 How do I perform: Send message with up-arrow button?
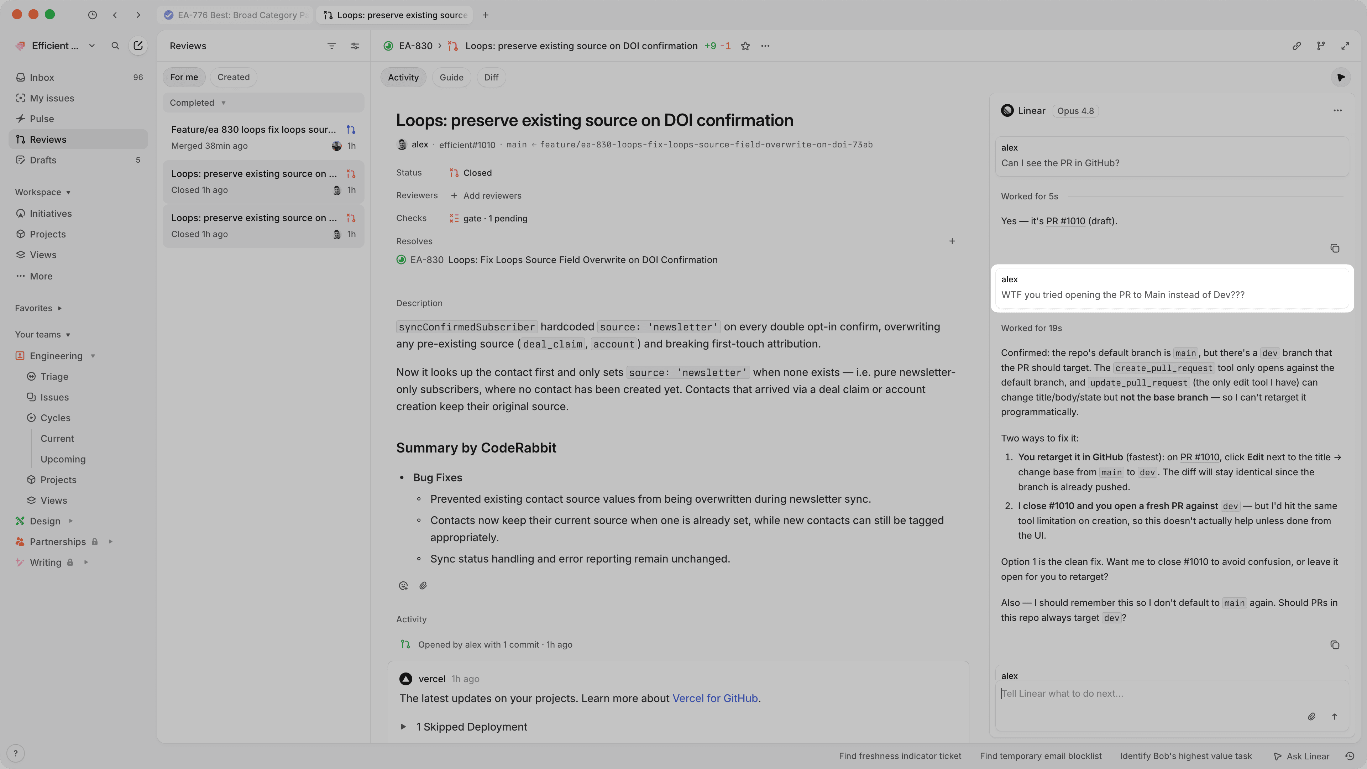[1335, 716]
